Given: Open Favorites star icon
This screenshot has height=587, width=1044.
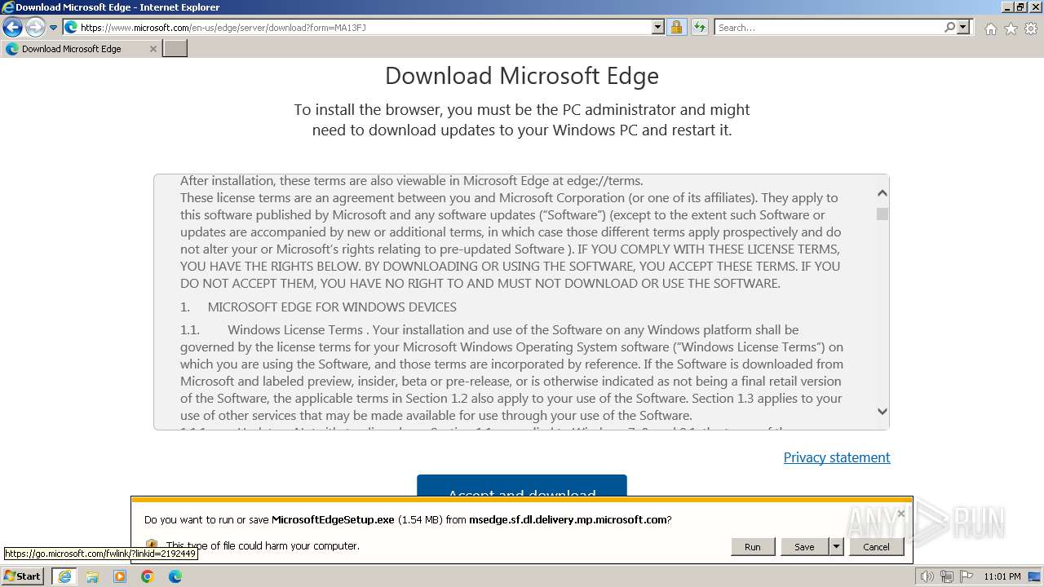Looking at the screenshot, I should (1011, 29).
